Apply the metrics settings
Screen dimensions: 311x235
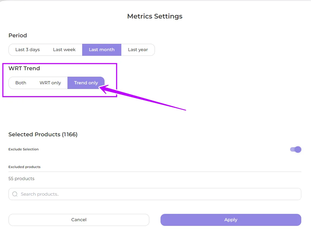[231, 220]
